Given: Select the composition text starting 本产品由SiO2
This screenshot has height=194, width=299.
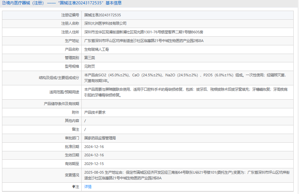Looking at the screenshot, I should (x=185, y=78).
